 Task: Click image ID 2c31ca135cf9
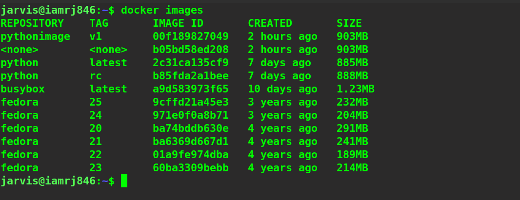[191, 63]
